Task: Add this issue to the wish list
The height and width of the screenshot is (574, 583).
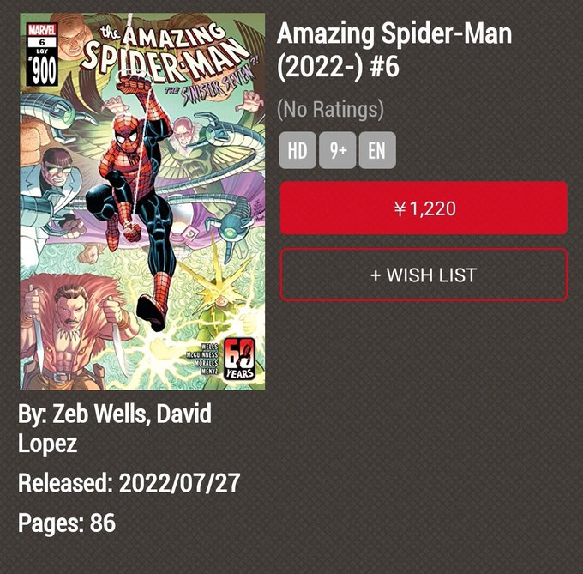Action: tap(424, 275)
